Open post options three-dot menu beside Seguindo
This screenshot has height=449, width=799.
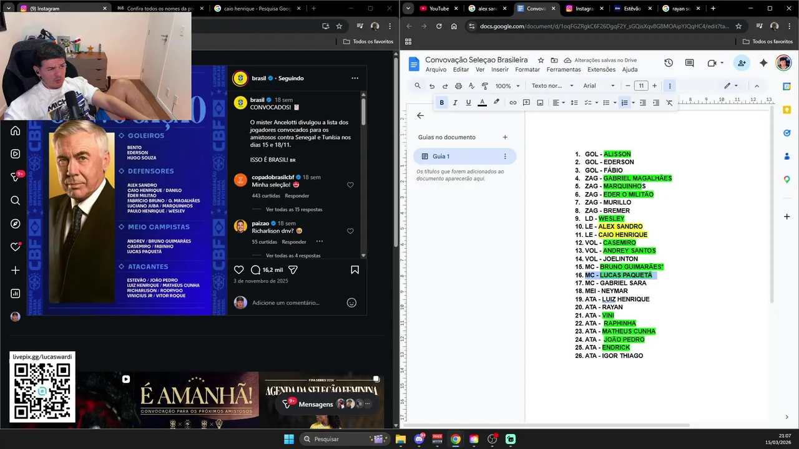coord(355,79)
